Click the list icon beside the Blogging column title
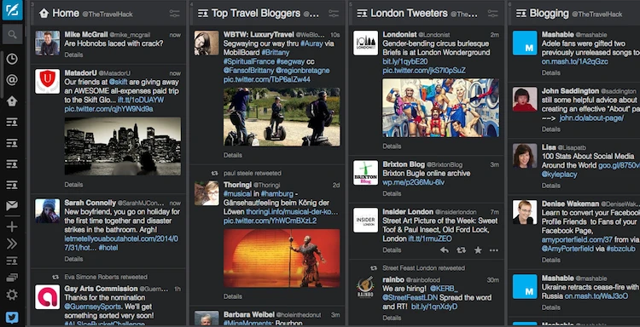The image size is (640, 327). [x=521, y=14]
